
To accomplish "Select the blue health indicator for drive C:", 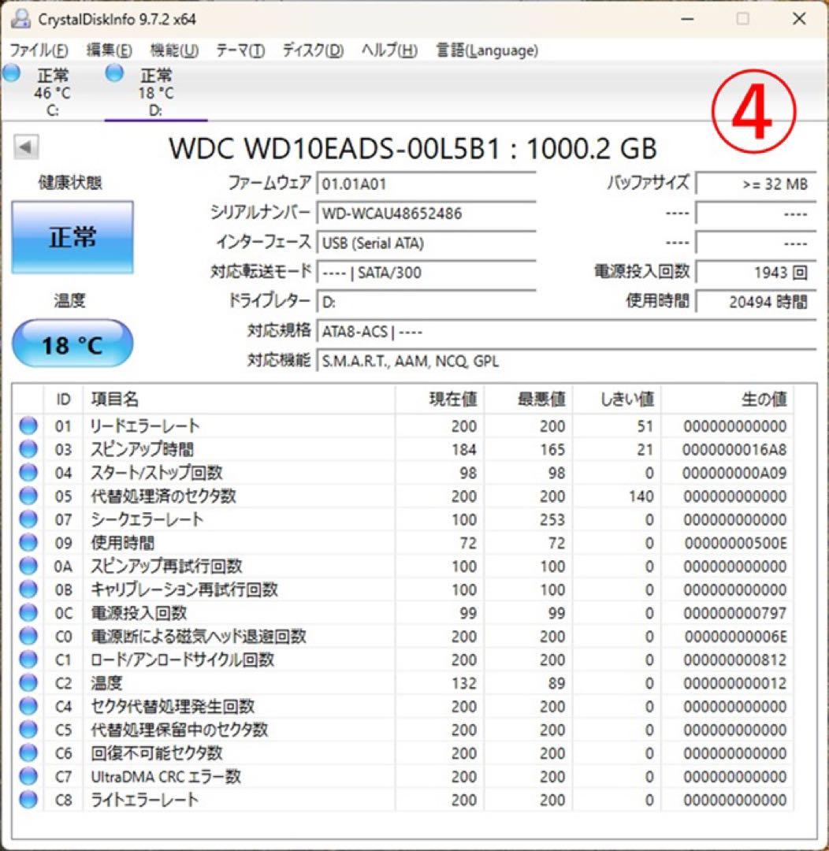I will tap(10, 73).
